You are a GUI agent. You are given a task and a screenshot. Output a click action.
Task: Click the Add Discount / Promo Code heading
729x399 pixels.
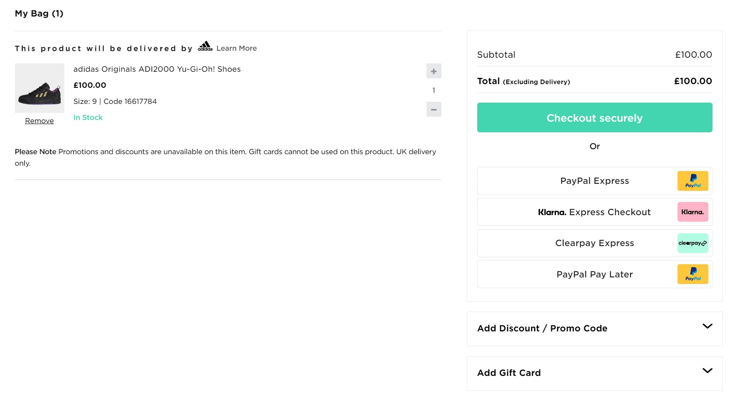(x=542, y=329)
